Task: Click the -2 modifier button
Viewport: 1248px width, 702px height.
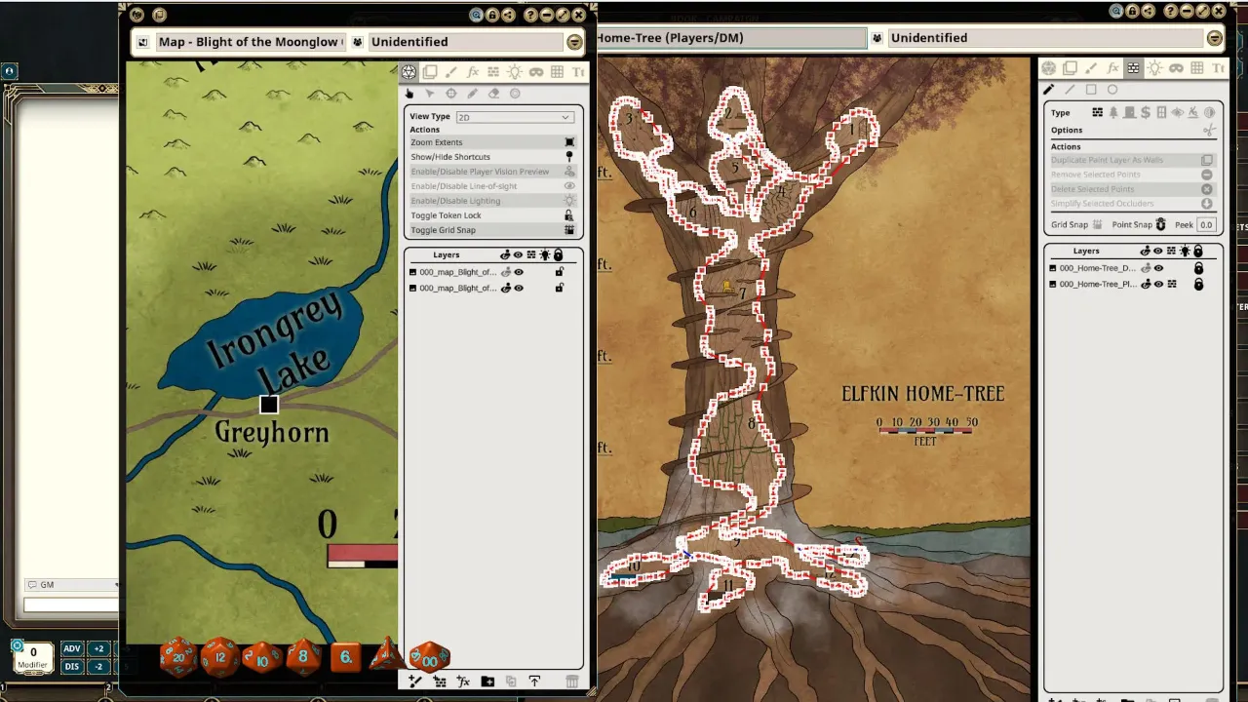Action: point(98,667)
